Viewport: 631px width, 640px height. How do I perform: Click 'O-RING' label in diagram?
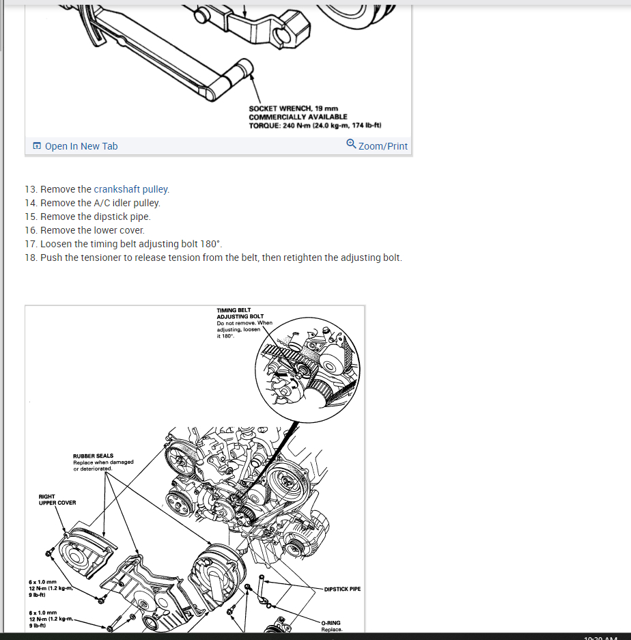pos(331,623)
